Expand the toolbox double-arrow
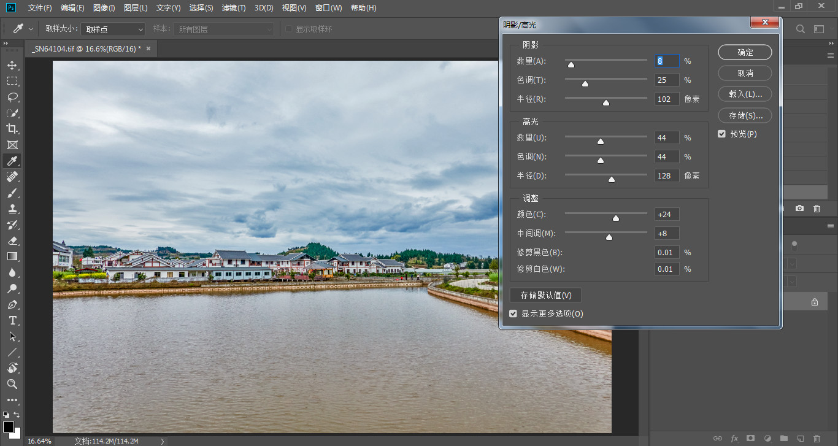 (6, 44)
